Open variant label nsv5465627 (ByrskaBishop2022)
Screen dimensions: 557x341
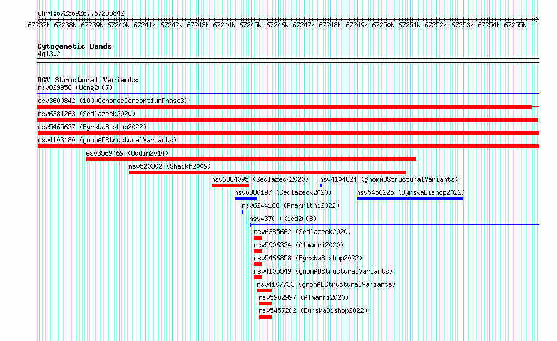[92, 127]
